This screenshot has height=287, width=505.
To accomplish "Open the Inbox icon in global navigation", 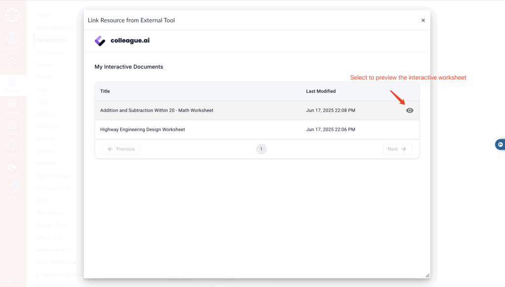I will pos(12,127).
